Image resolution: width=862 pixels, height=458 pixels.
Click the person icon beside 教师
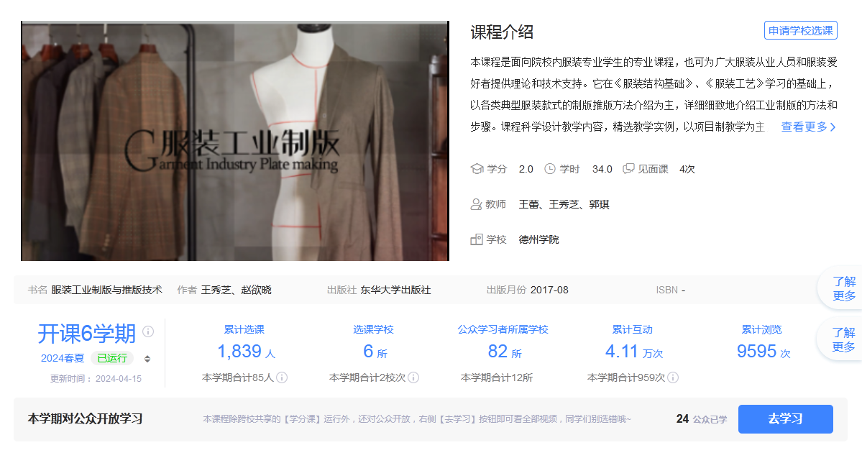(476, 204)
